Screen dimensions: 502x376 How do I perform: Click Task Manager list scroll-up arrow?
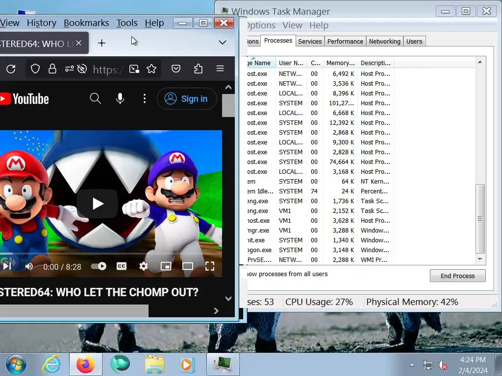click(480, 62)
